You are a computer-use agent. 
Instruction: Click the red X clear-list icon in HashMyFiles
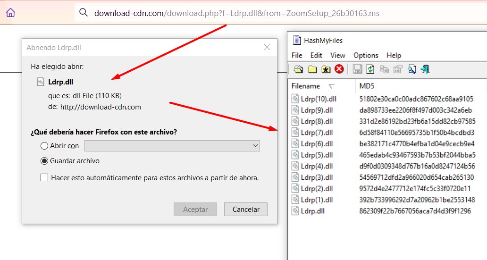(339, 69)
